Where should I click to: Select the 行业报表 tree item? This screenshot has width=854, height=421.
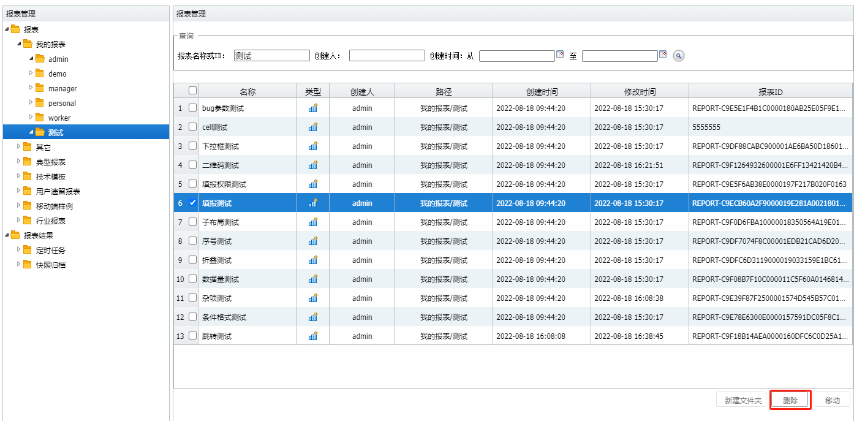coord(51,221)
